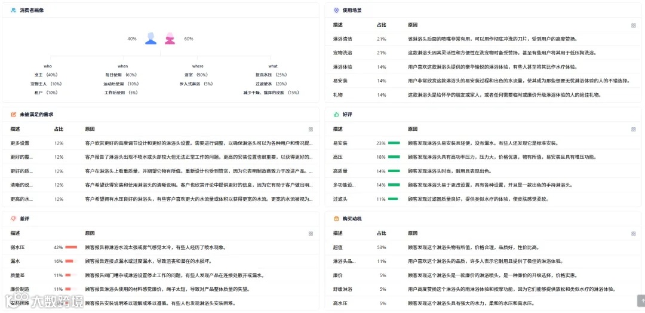Select the pink female avatar icon
The height and width of the screenshot is (313, 645).
(x=170, y=38)
